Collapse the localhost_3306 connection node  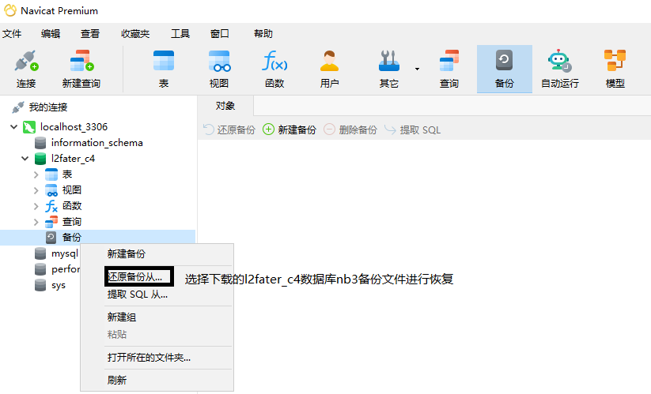tap(13, 127)
